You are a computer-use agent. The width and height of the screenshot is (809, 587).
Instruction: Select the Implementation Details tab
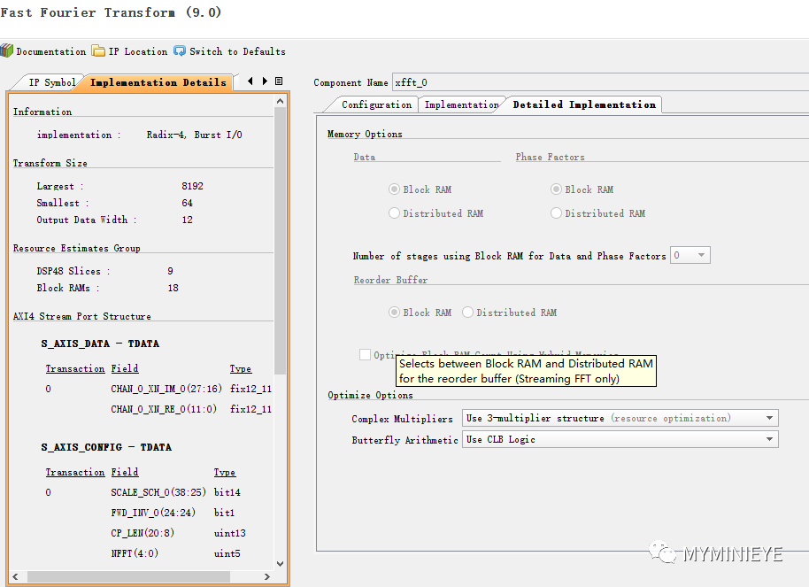coord(158,82)
